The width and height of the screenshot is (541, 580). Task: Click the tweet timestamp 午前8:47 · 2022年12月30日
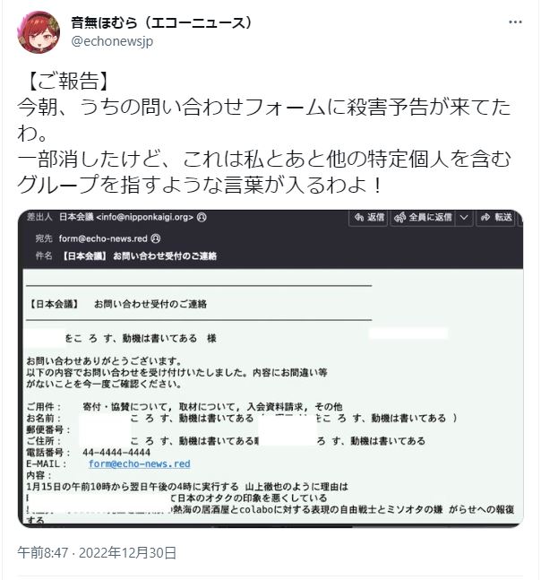[97, 552]
